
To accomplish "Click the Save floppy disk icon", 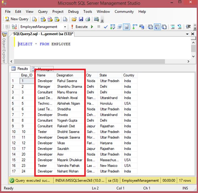I will coord(81,19).
